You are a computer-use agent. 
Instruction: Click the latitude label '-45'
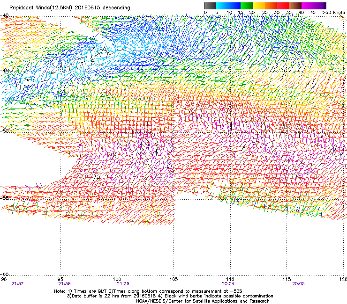[4, 71]
